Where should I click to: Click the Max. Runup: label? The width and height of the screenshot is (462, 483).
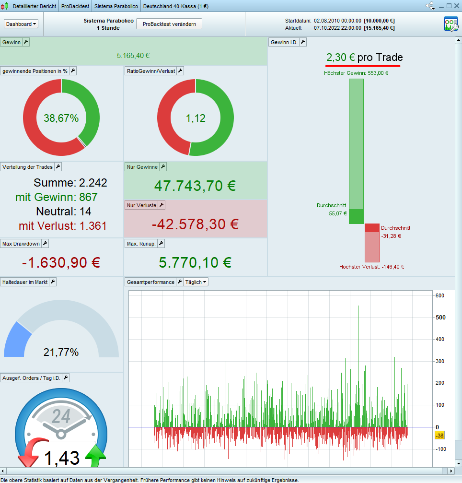click(x=141, y=243)
